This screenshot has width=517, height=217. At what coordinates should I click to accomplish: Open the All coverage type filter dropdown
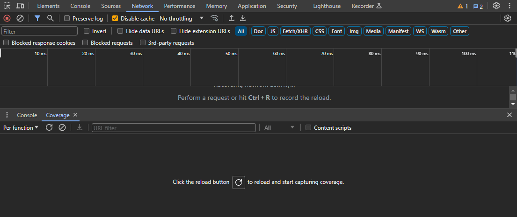click(x=279, y=127)
